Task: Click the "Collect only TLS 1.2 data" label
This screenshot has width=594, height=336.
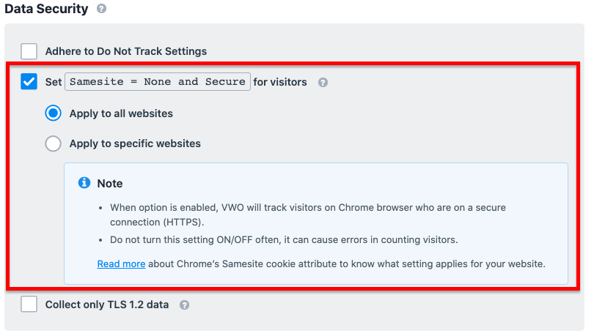Action: tap(107, 305)
